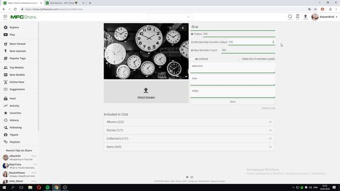Click the Following person icon
Image resolution: width=340 pixels, height=191 pixels.
coord(6,127)
